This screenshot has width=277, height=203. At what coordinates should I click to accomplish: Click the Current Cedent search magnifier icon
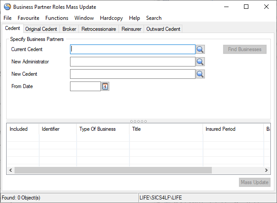(x=200, y=49)
